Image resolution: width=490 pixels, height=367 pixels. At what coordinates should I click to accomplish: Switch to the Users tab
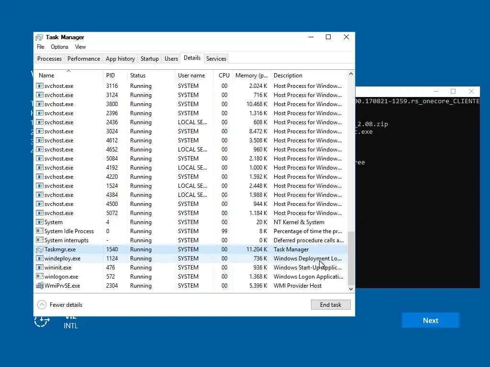coord(171,59)
